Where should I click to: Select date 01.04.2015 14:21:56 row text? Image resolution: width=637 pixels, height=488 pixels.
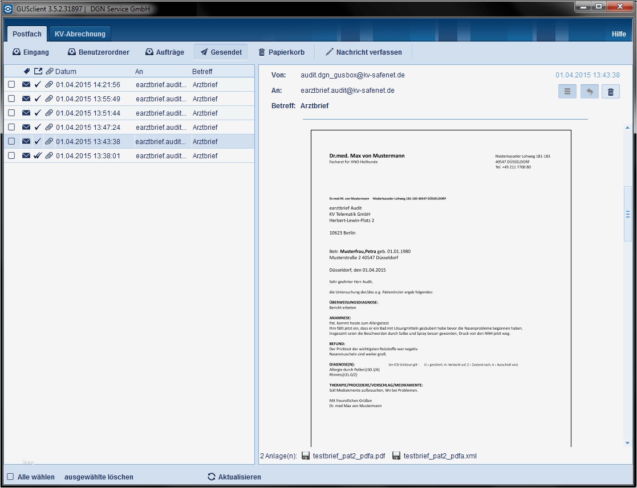pos(88,85)
